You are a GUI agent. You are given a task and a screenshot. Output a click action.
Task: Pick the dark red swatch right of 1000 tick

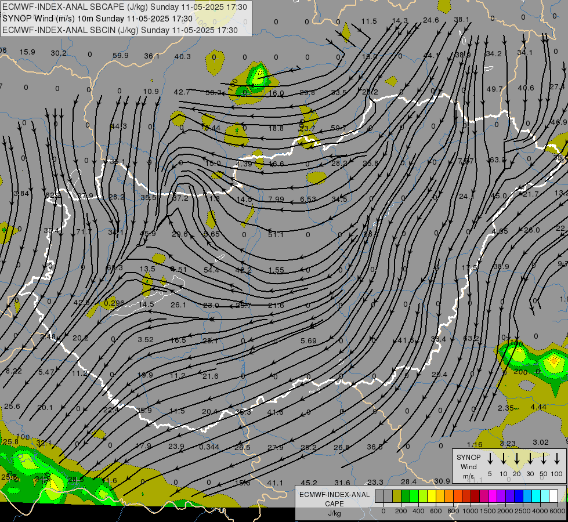pos(475,496)
